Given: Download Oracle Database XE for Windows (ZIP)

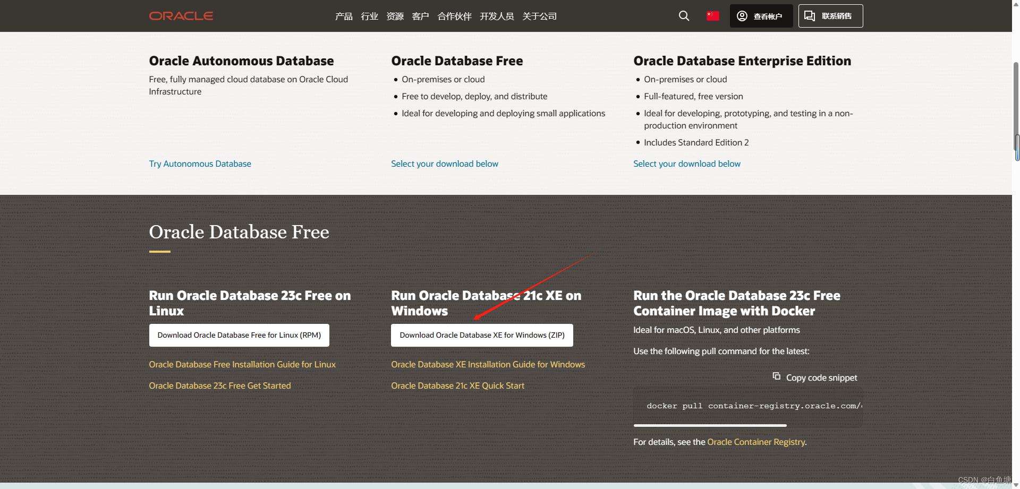Looking at the screenshot, I should tap(482, 335).
